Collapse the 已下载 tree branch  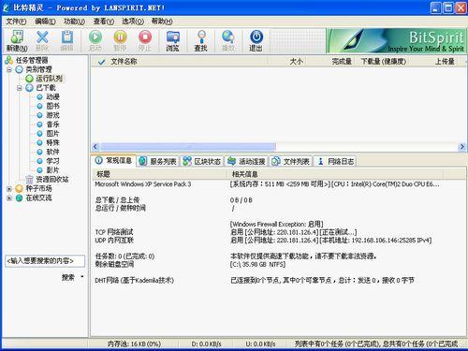(x=20, y=88)
